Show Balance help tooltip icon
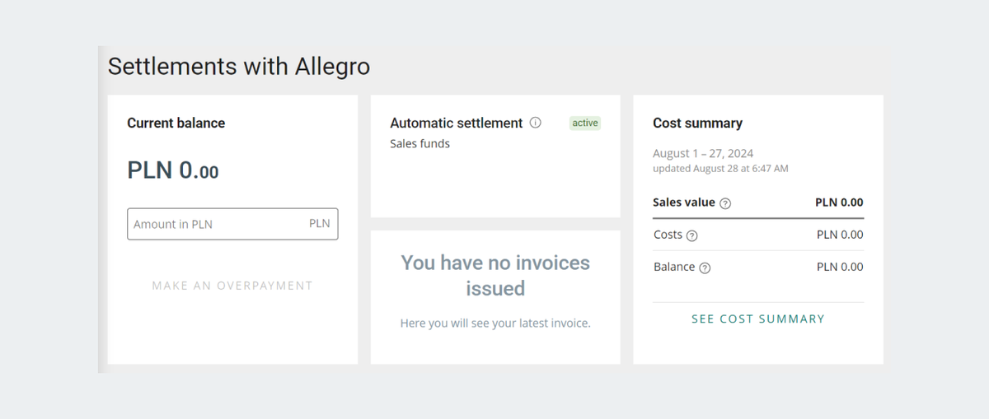 (705, 268)
